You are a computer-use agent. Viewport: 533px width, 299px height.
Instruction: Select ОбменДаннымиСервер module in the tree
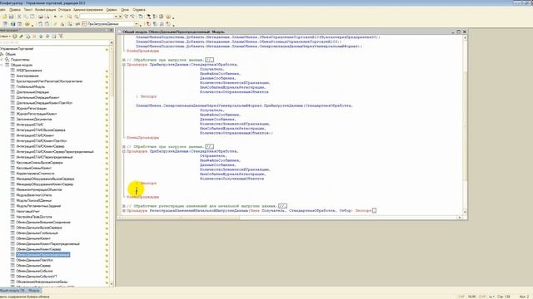(x=33, y=266)
